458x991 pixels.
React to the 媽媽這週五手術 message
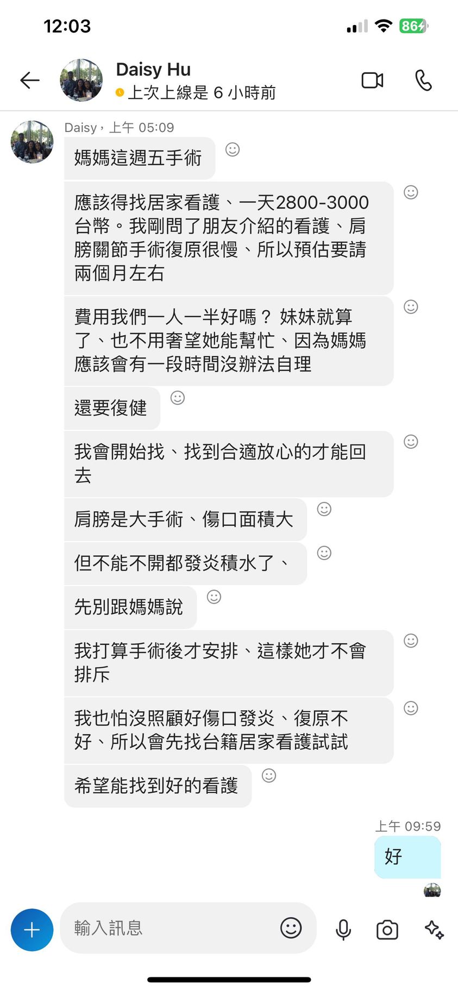[233, 149]
